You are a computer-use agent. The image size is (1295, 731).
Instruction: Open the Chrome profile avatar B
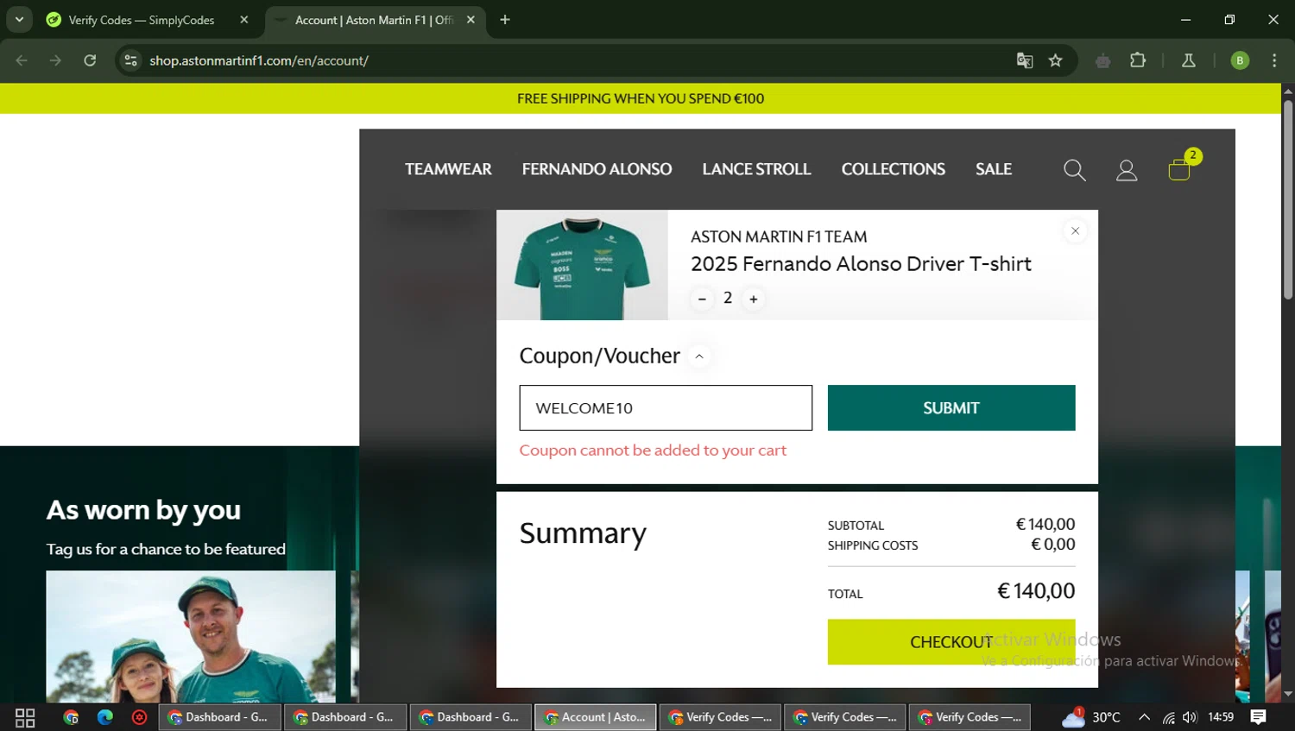[1240, 60]
